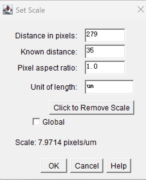
Task: Click the Click to Remove Scale button
Action: pyautogui.click(x=92, y=108)
